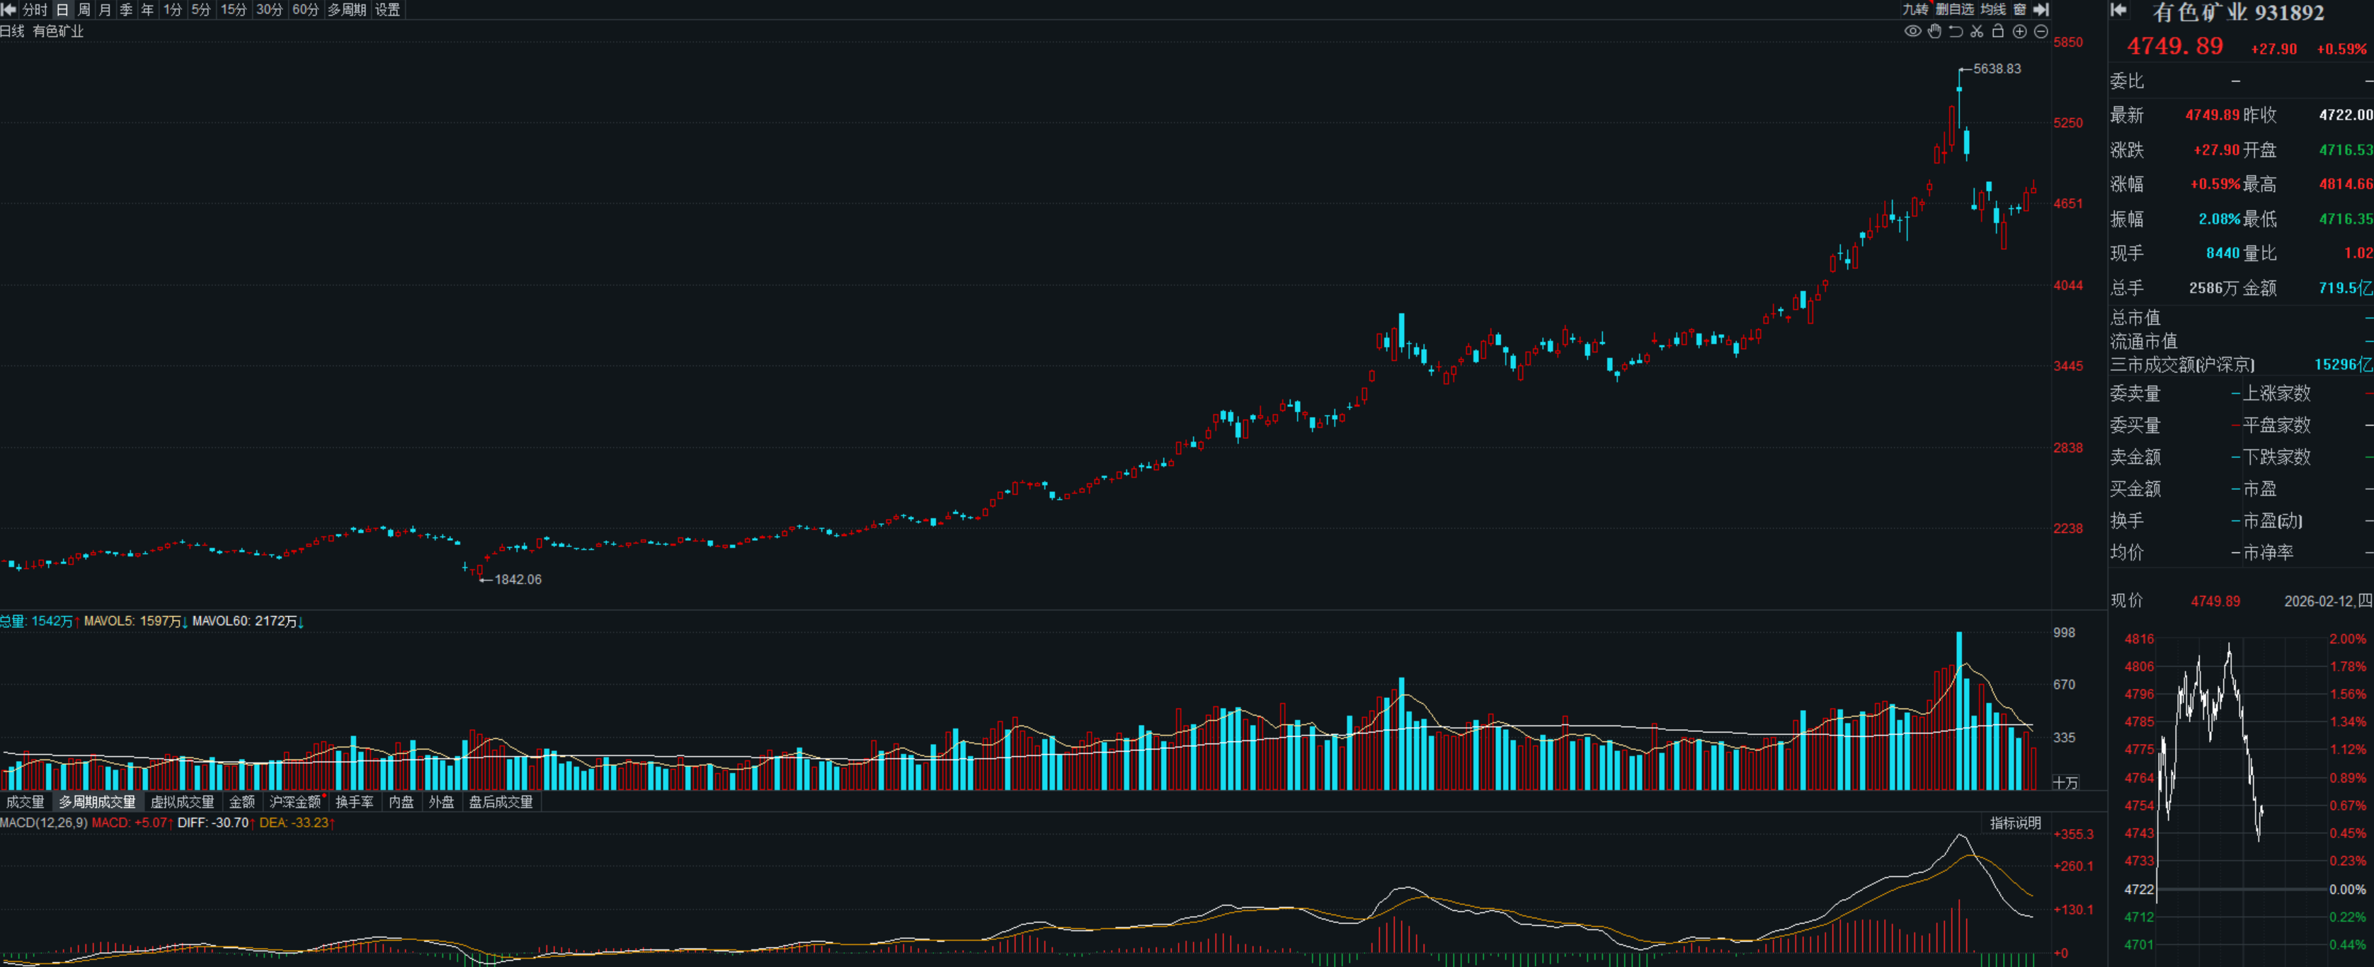This screenshot has width=2374, height=967.
Task: Click 删自选 to remove from watchlist
Action: tap(1955, 9)
